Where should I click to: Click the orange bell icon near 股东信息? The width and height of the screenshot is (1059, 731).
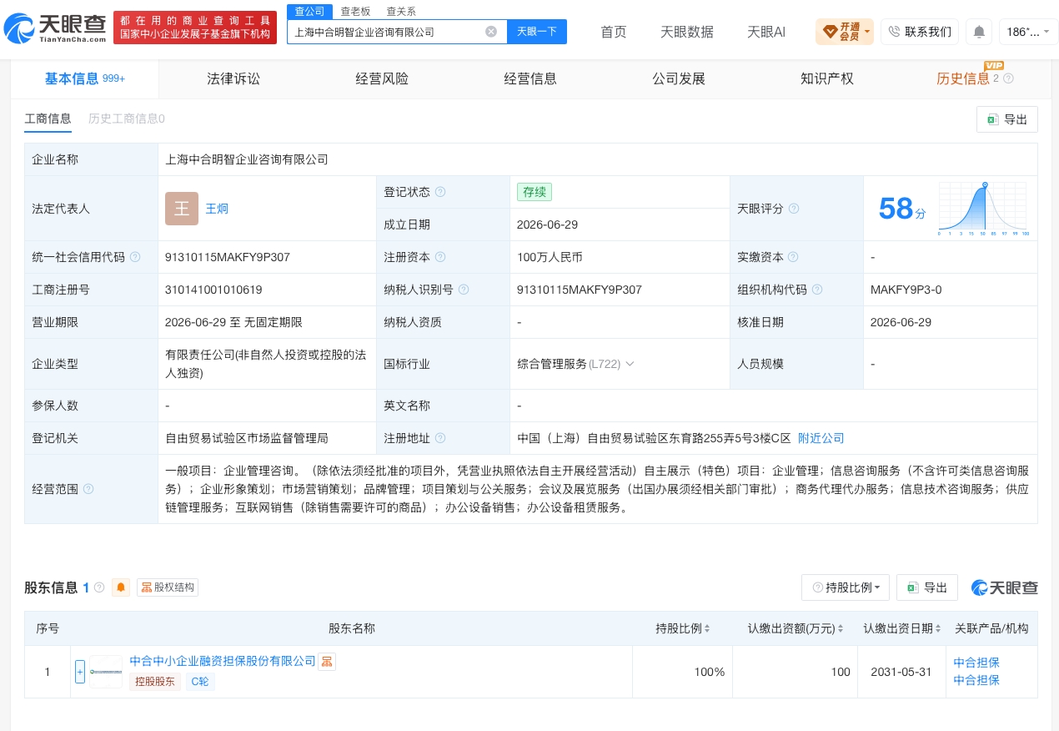[121, 587]
